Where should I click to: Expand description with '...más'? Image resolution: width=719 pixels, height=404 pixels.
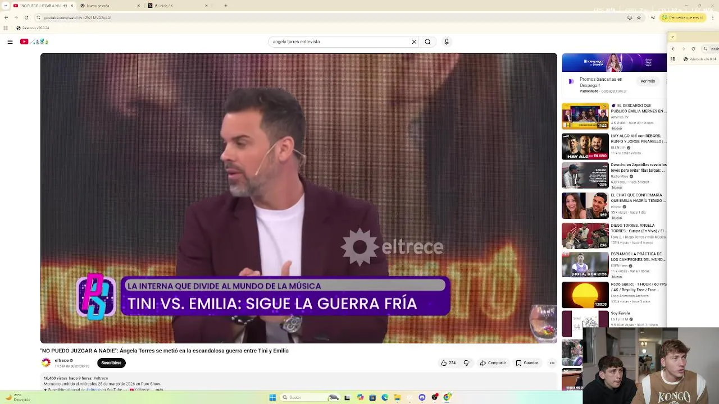click(159, 389)
